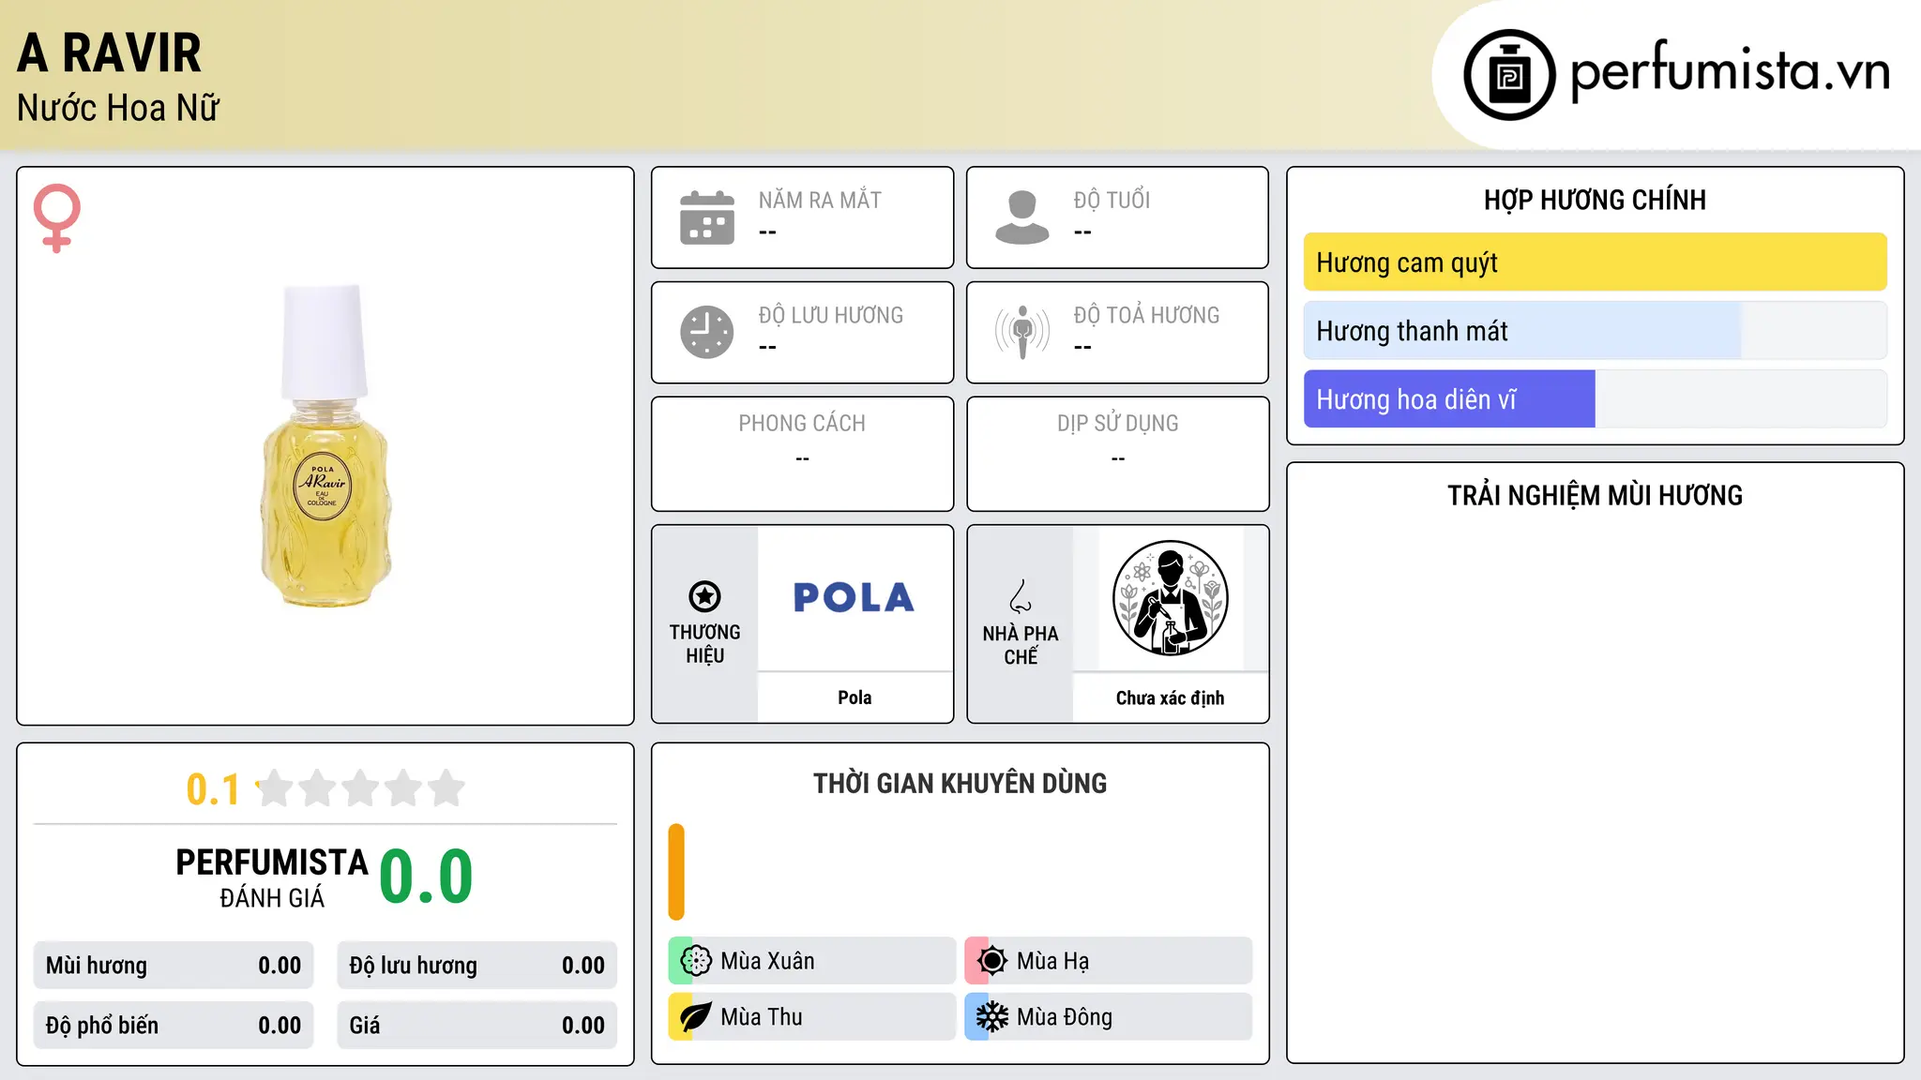The height and width of the screenshot is (1080, 1921).
Task: Click the person icon beside Độ tuổi
Action: pyautogui.click(x=1022, y=217)
